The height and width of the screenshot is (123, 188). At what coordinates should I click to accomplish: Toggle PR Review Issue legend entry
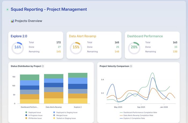[34, 118]
